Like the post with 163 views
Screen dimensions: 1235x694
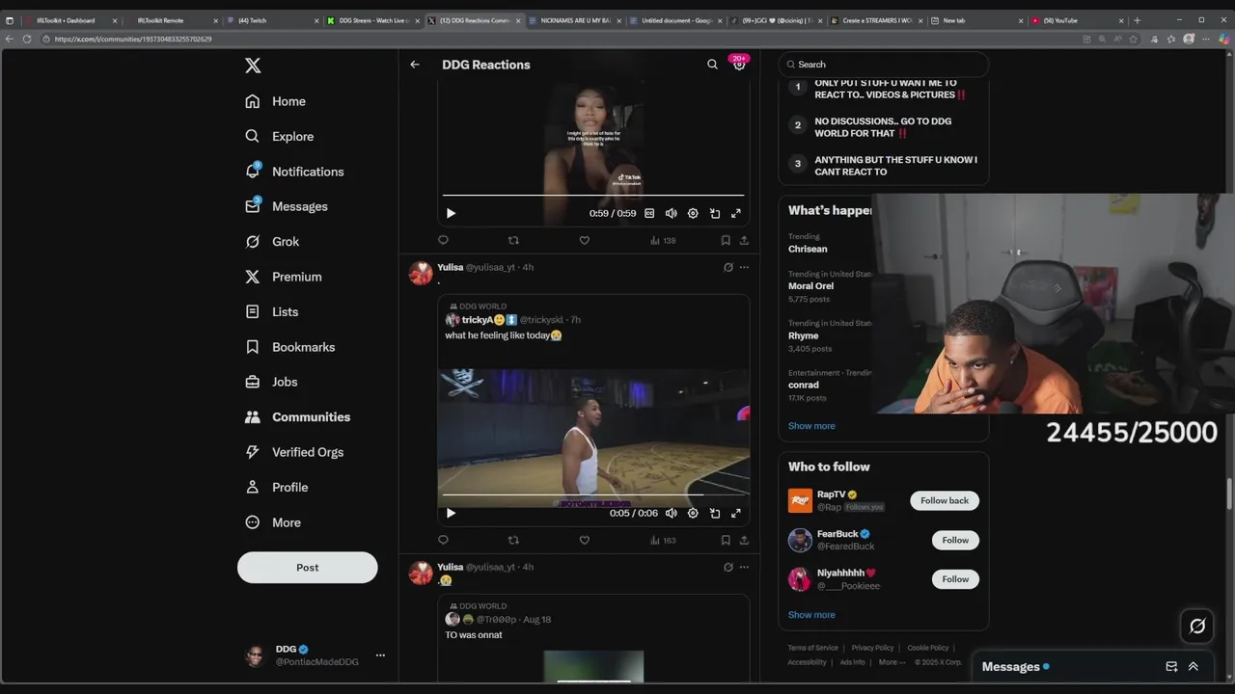(x=584, y=540)
